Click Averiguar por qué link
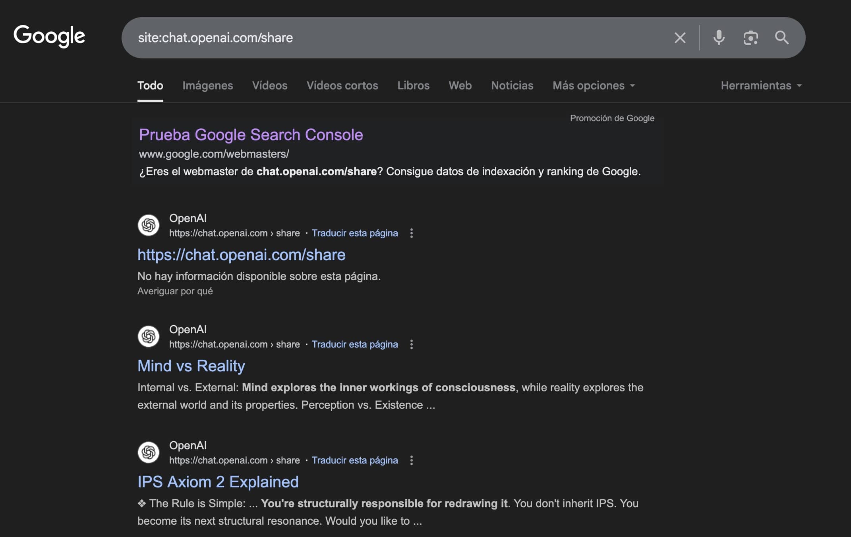 tap(175, 291)
